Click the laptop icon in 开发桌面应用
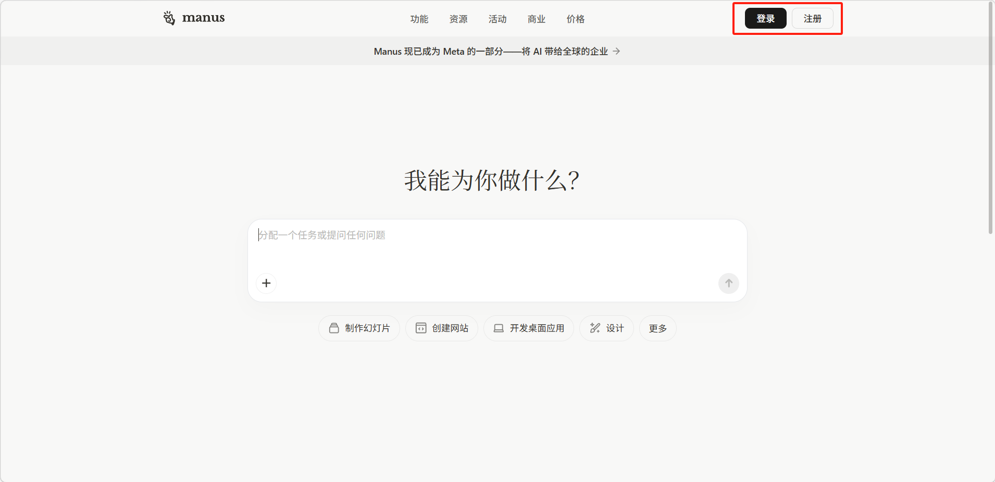The width and height of the screenshot is (995, 482). (499, 328)
